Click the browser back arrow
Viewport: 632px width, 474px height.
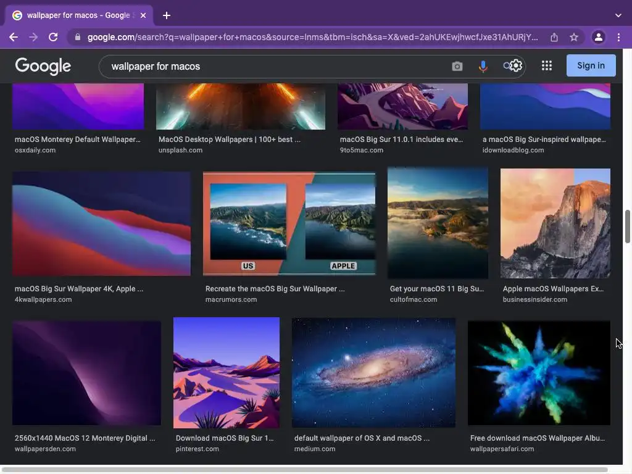click(x=14, y=37)
